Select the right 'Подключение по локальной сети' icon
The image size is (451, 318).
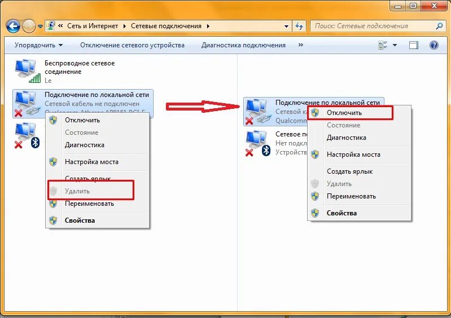click(x=258, y=112)
